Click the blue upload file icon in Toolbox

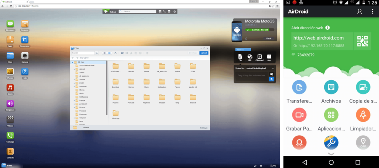[271, 79]
